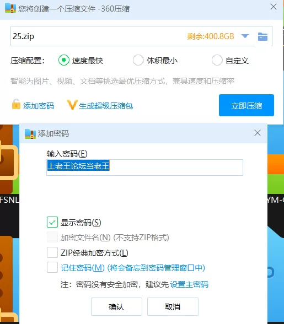Click the 确认 button
This screenshot has width=284, height=324.
pyautogui.click(x=116, y=306)
